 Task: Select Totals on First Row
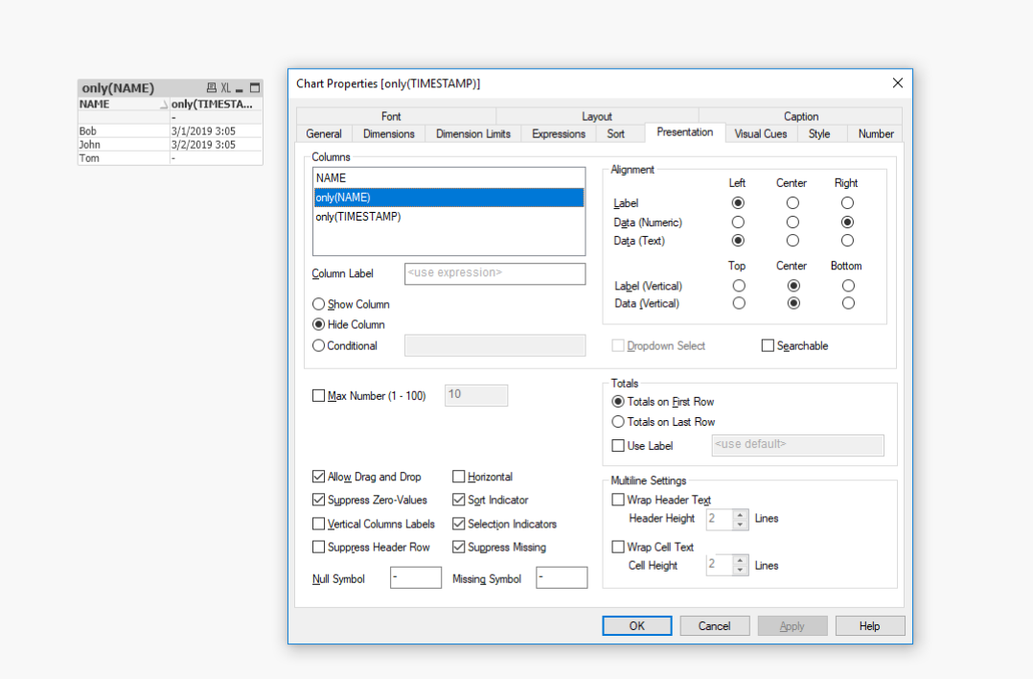pyautogui.click(x=618, y=402)
